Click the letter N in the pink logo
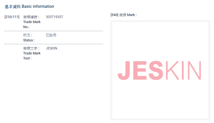 point(196,71)
